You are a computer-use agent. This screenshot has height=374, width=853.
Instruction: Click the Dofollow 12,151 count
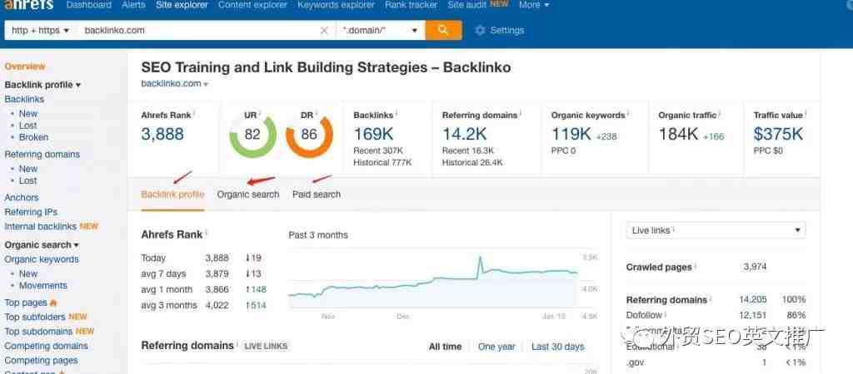click(753, 315)
